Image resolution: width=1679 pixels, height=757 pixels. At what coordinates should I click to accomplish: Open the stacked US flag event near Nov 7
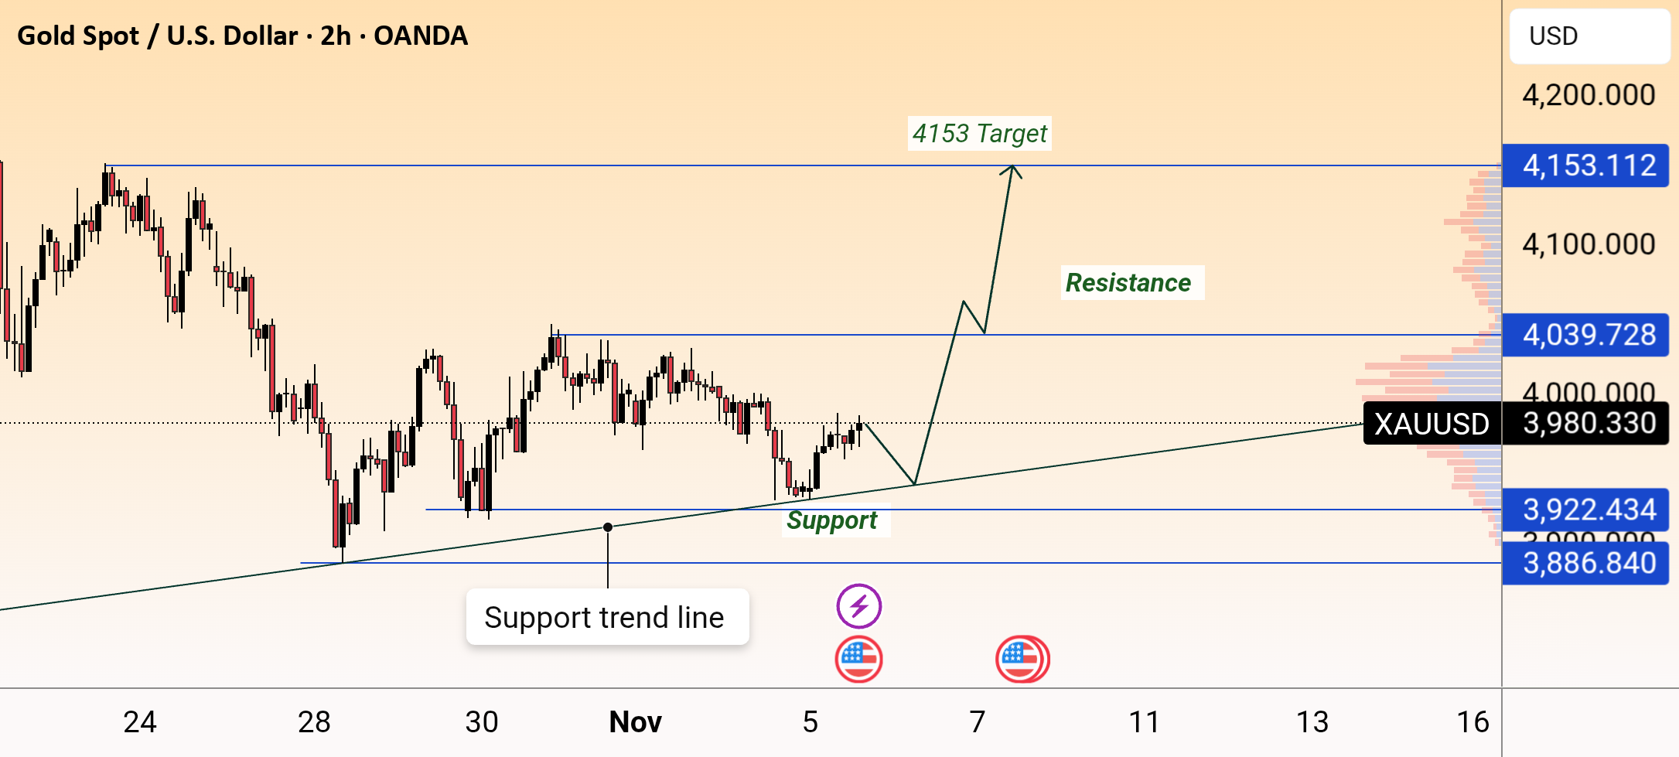coord(1022,660)
